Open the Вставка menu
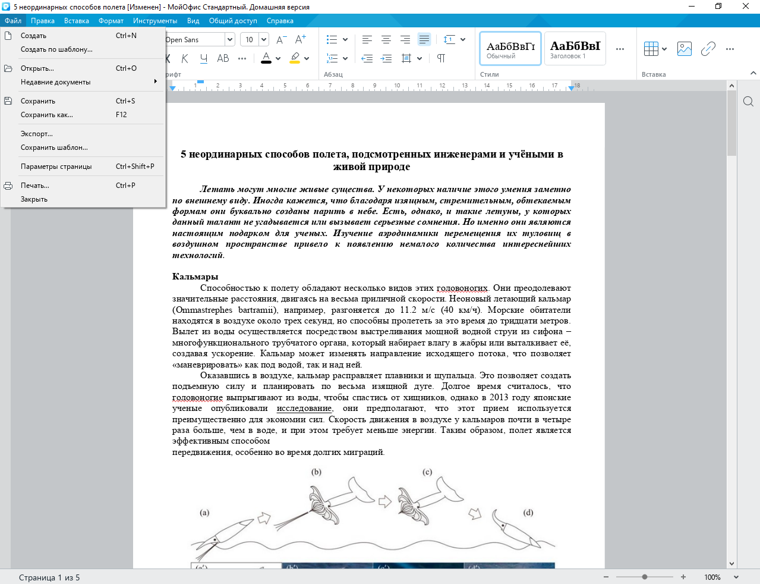Screen dimensions: 760x584 (77, 21)
